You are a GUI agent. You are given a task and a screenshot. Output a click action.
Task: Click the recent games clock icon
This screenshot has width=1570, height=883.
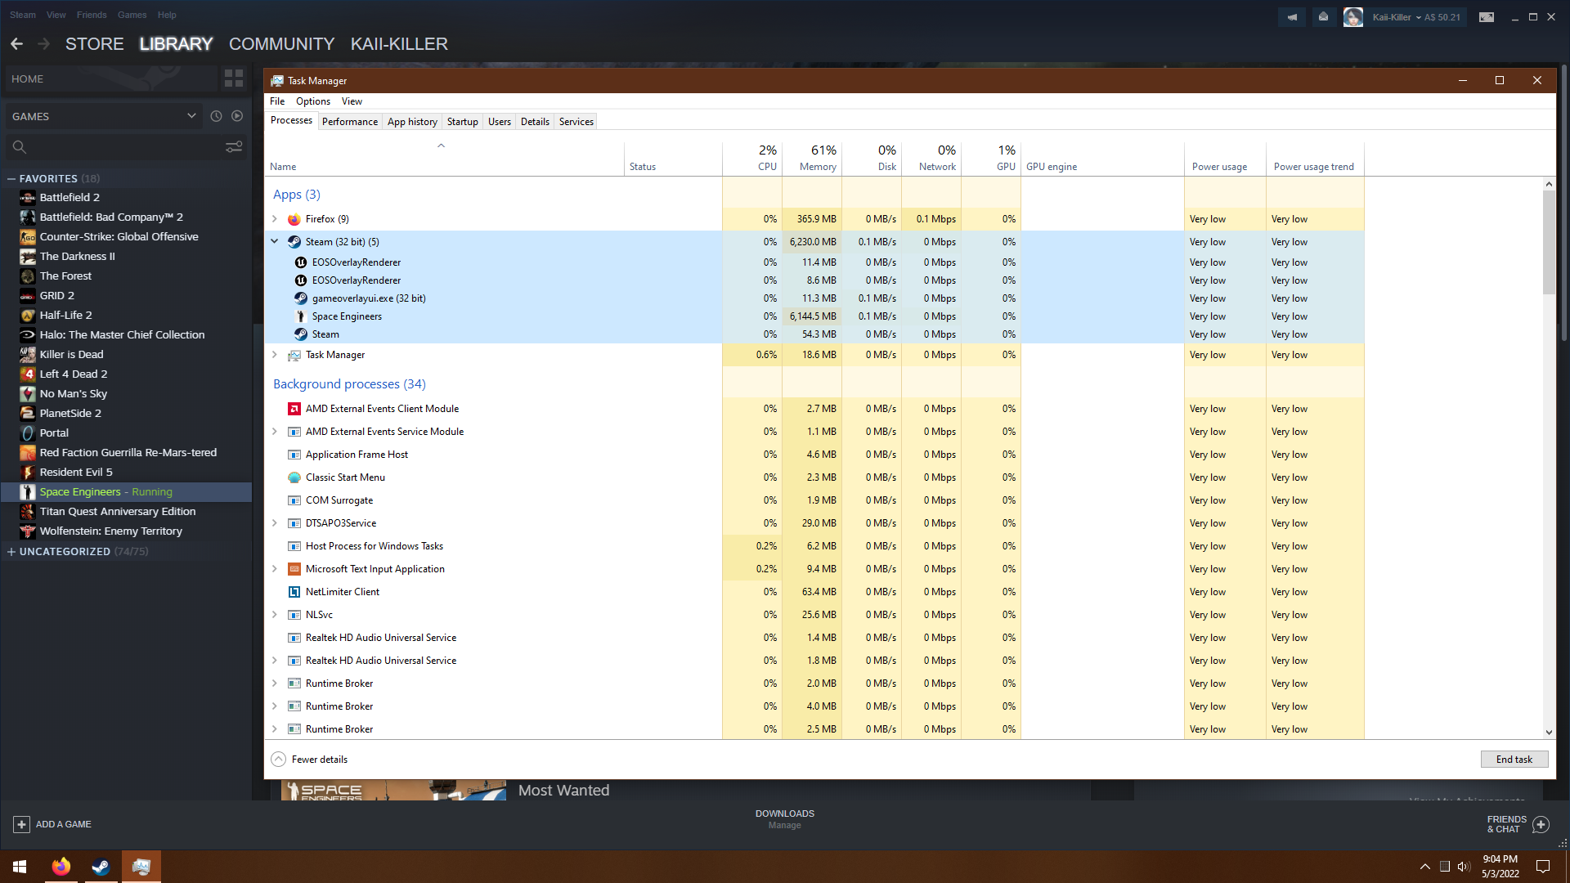[216, 116]
